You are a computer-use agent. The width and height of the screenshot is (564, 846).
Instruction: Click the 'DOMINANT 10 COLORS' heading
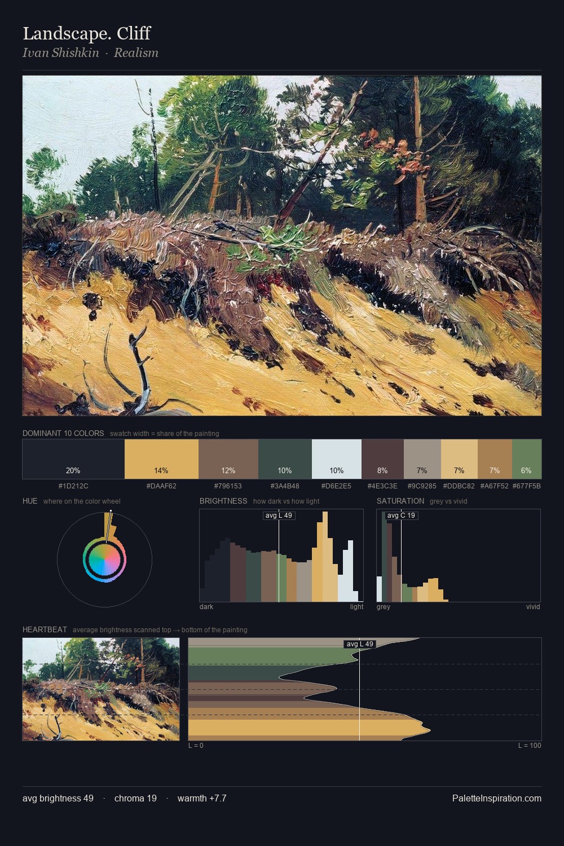[x=63, y=433]
